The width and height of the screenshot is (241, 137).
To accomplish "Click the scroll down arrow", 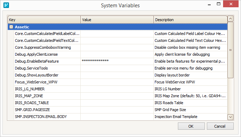I will [230, 117].
